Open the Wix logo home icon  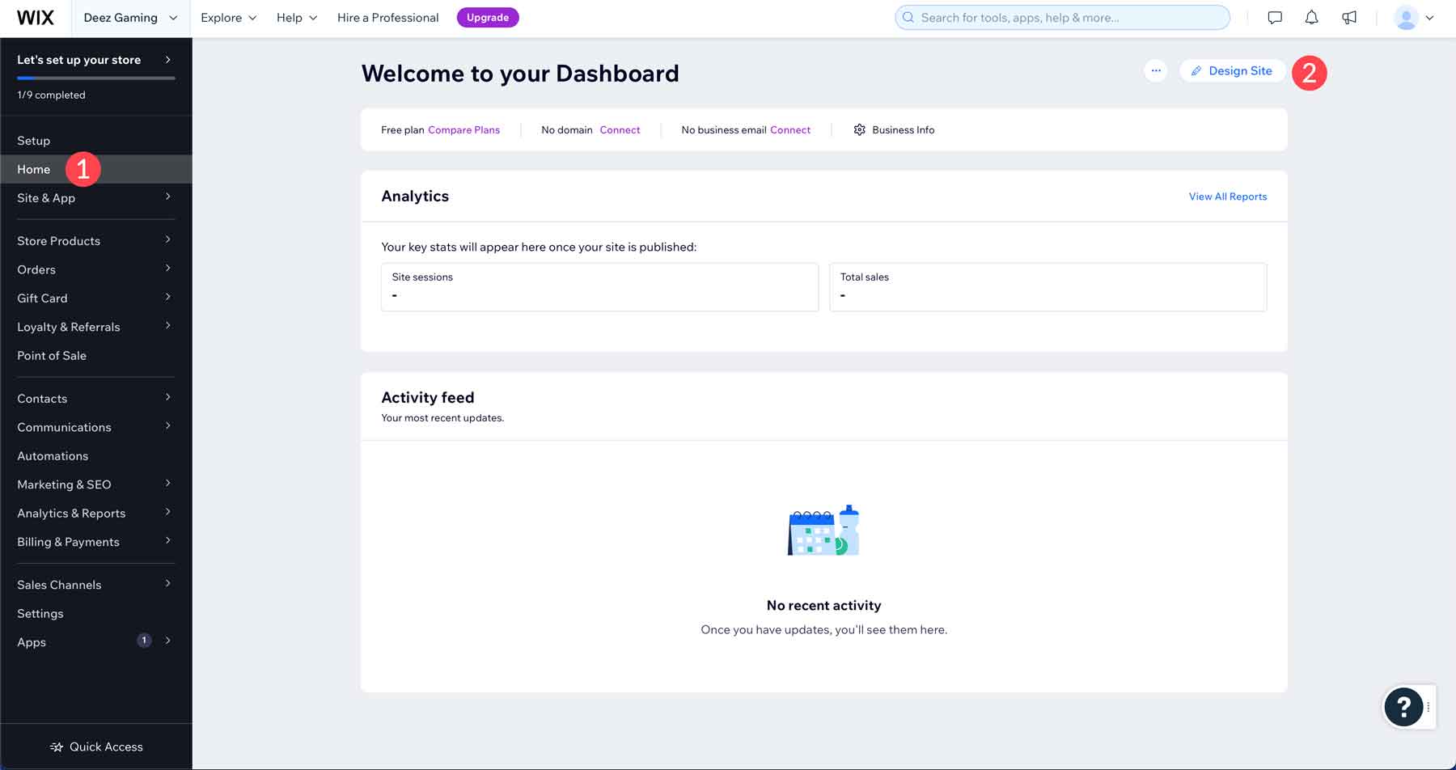(x=34, y=17)
